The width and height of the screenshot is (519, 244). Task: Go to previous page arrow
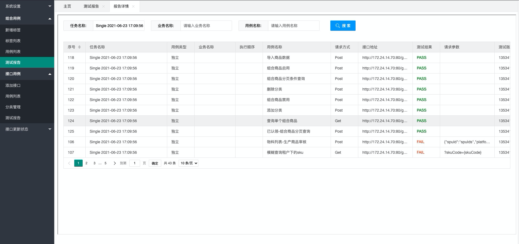point(69,163)
